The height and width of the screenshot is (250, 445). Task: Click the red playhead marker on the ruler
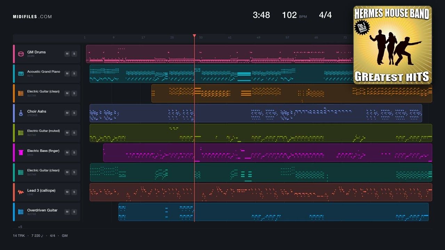[194, 36]
